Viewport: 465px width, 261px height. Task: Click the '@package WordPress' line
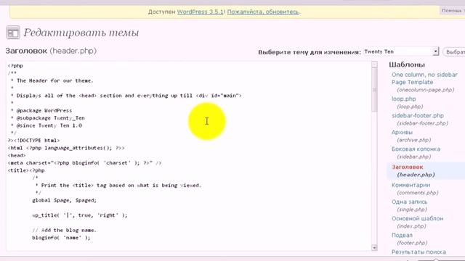(44, 110)
